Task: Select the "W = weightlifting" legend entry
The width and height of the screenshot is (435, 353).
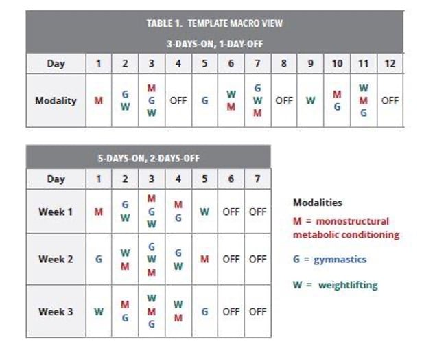Action: point(335,285)
